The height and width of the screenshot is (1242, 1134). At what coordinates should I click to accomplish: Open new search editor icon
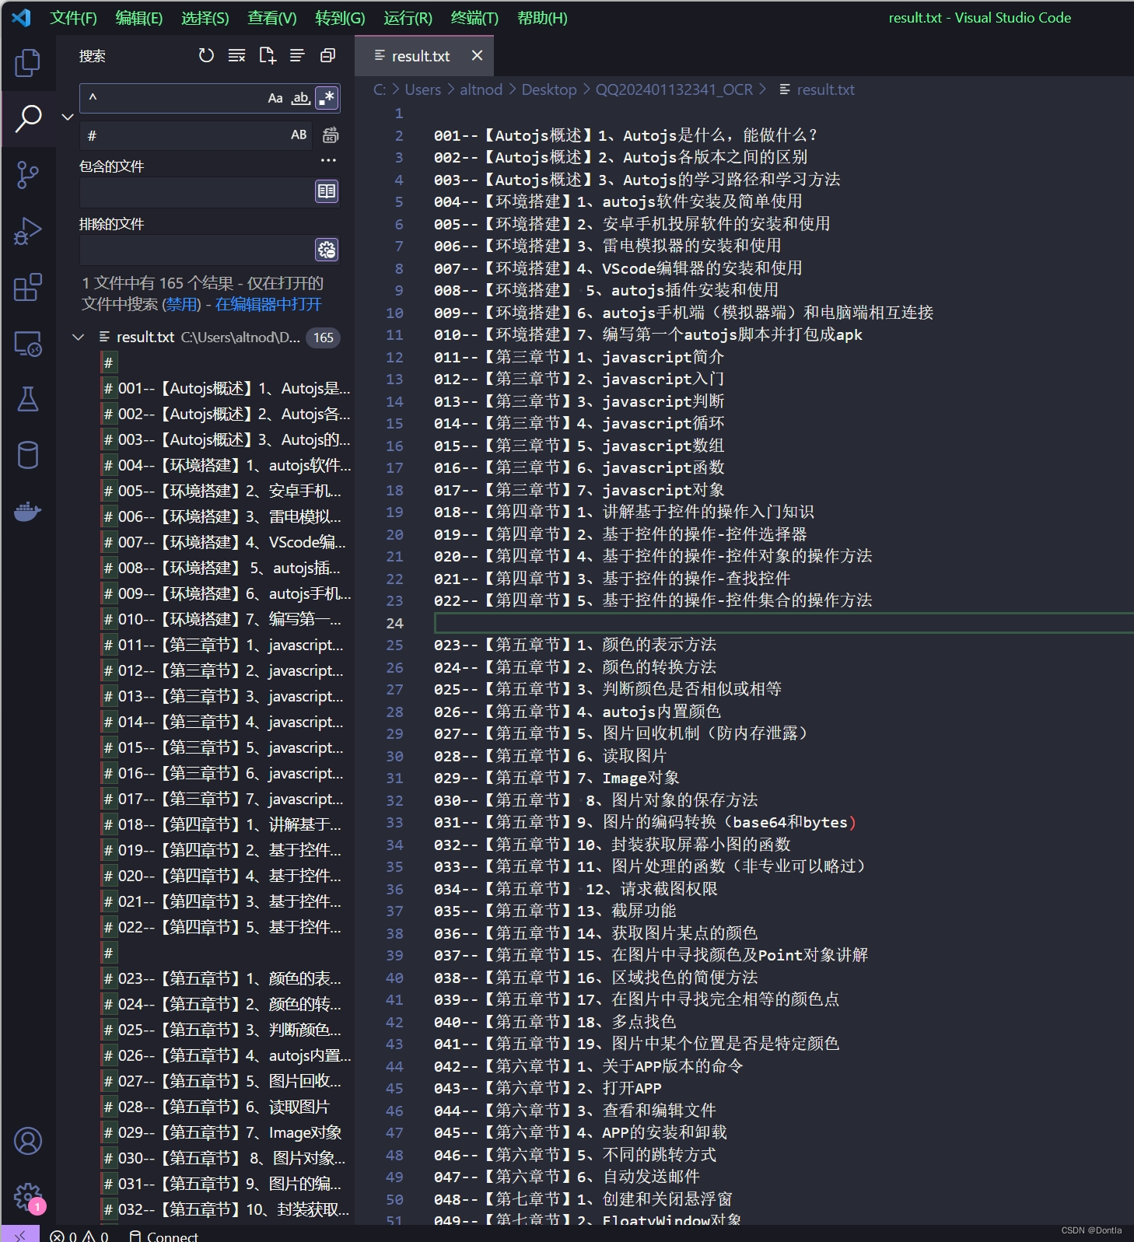tap(267, 55)
